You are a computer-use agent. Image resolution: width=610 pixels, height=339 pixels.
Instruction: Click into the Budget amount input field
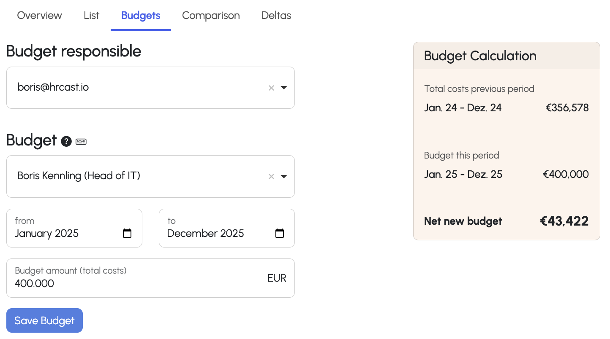(x=124, y=278)
